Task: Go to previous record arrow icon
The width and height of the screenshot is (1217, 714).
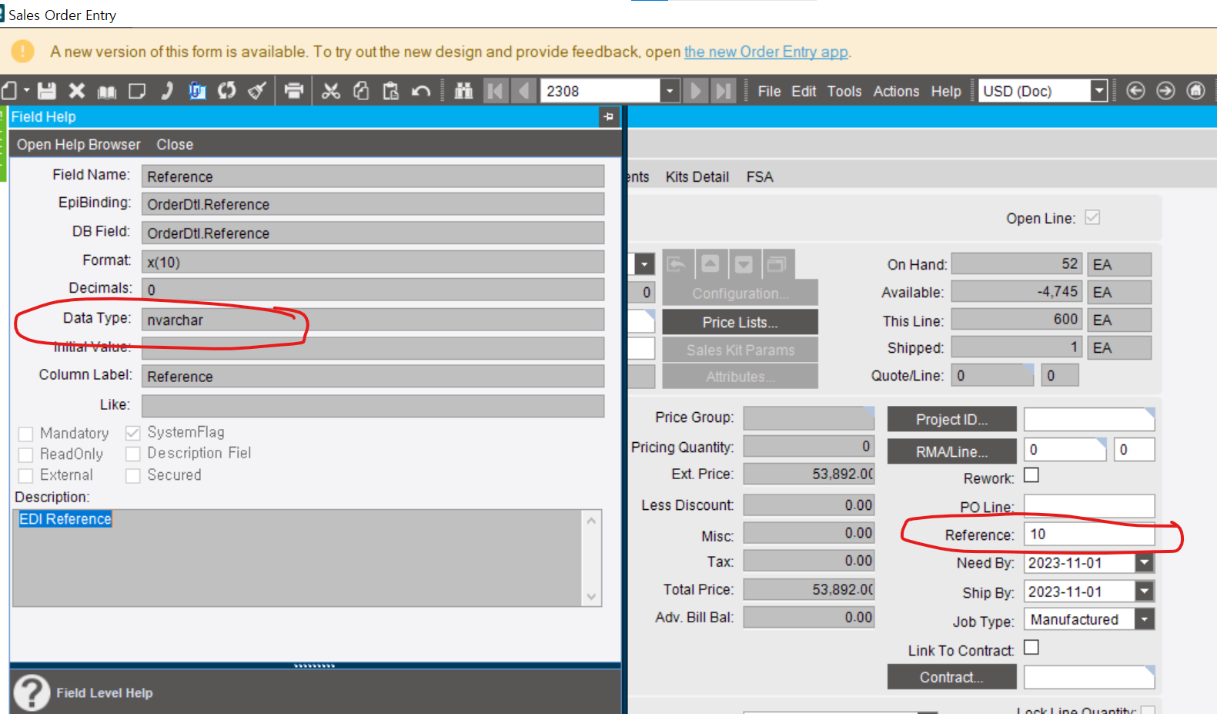Action: (524, 91)
